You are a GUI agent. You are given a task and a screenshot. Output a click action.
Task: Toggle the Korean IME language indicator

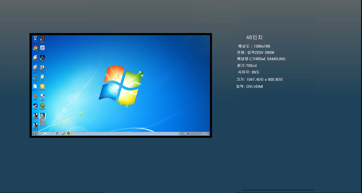coord(185,134)
